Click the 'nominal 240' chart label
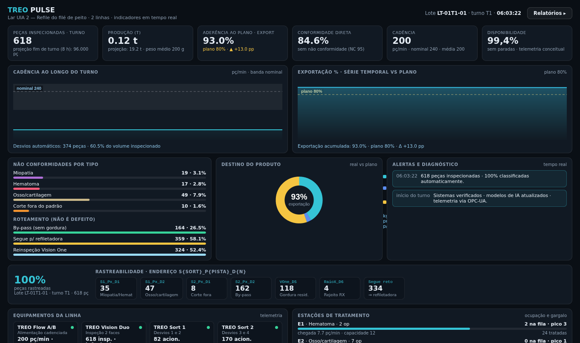Image resolution: width=580 pixels, height=343 pixels. tap(29, 89)
